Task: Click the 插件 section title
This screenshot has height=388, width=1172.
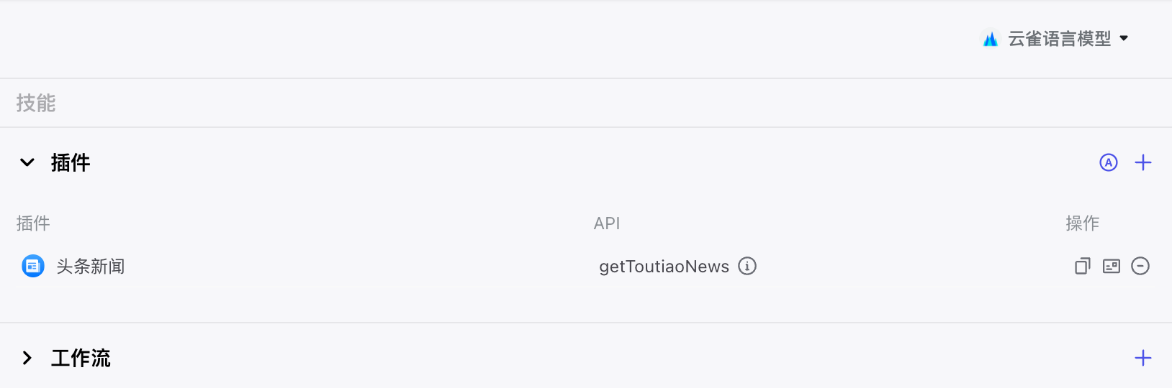Action: click(71, 162)
